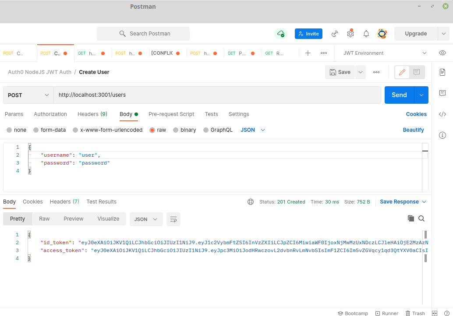The width and height of the screenshot is (453, 316).
Task: Select the none body type radio
Action: pos(9,130)
